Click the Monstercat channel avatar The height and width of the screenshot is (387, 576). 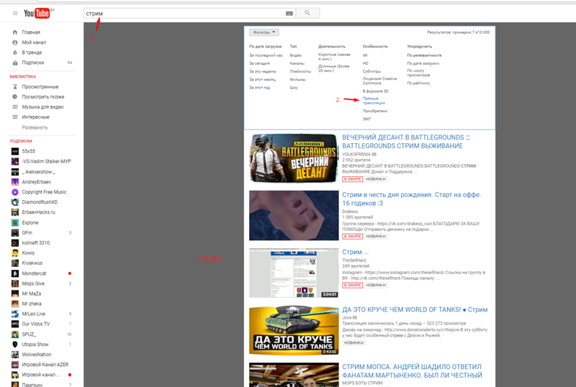tap(15, 273)
